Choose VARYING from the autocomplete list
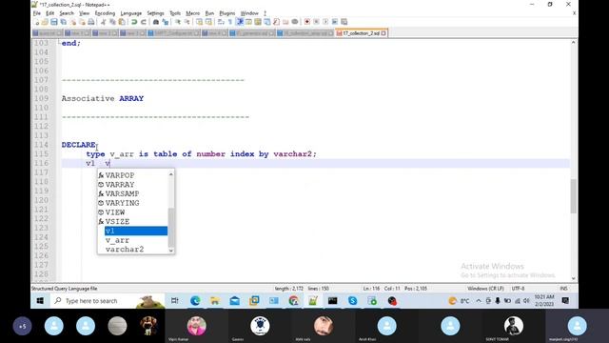 [122, 203]
